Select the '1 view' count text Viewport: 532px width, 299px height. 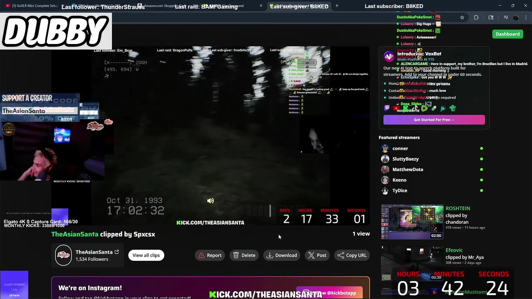361,234
